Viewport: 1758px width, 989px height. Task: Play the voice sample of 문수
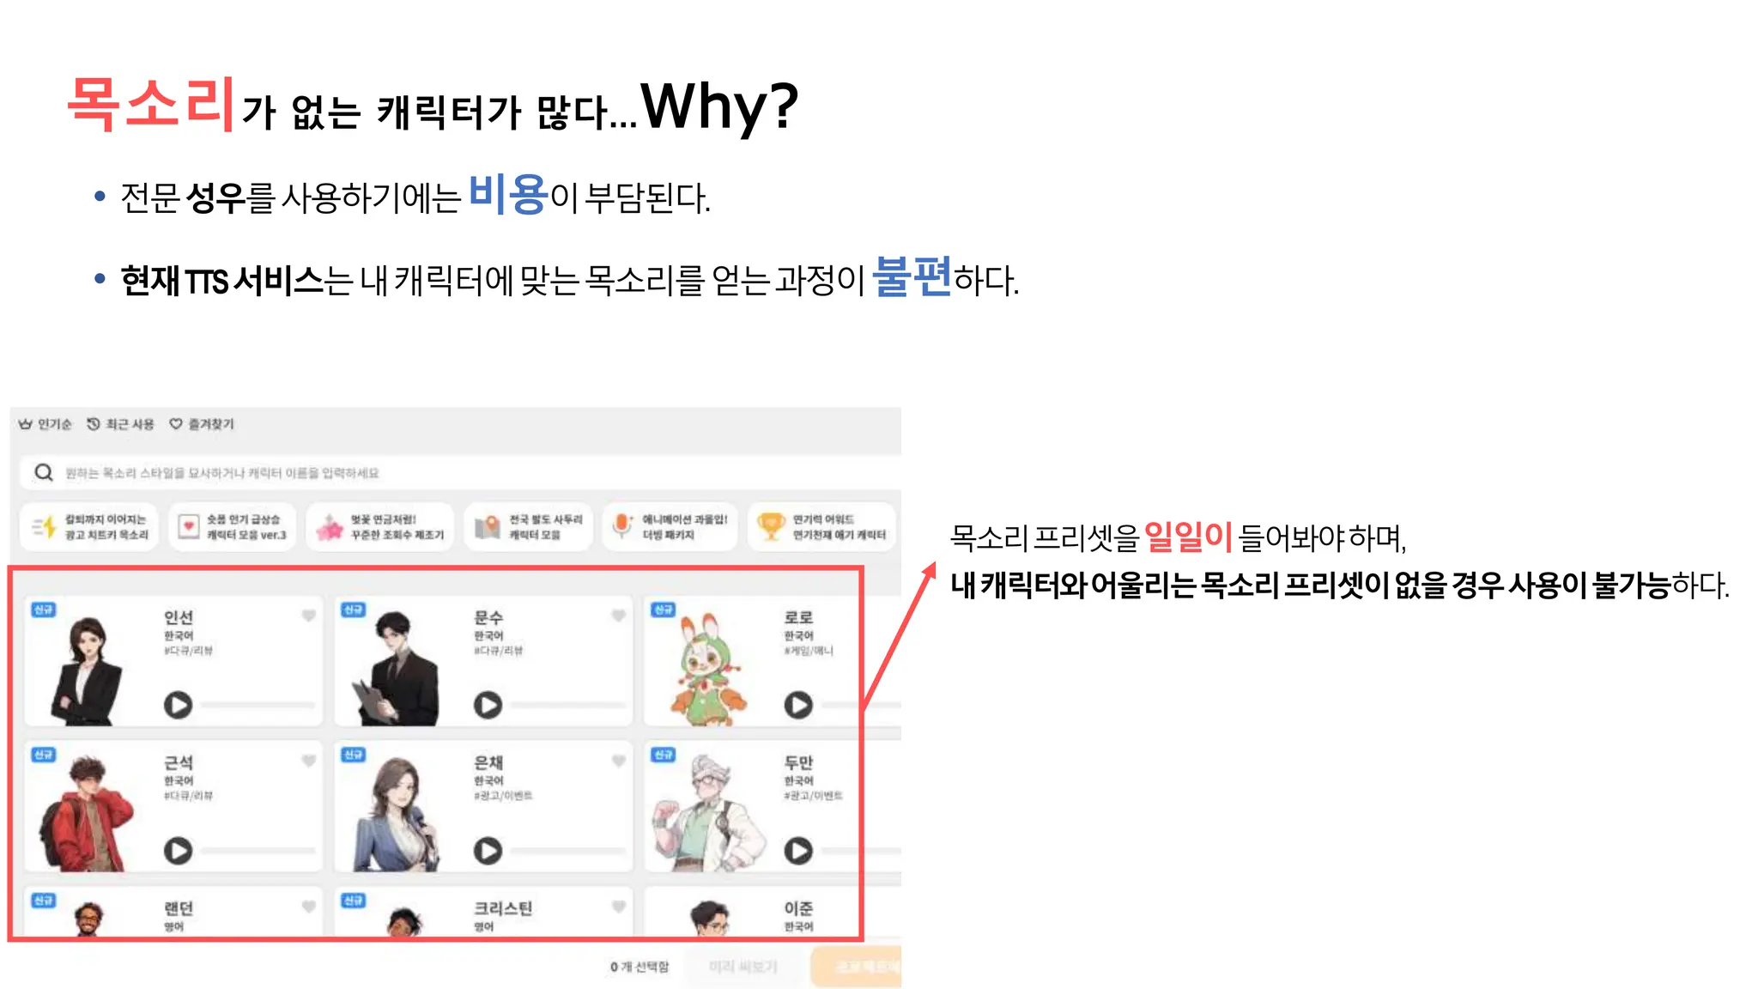pyautogui.click(x=488, y=705)
